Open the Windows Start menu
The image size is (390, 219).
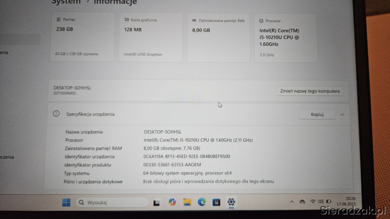pos(66,203)
